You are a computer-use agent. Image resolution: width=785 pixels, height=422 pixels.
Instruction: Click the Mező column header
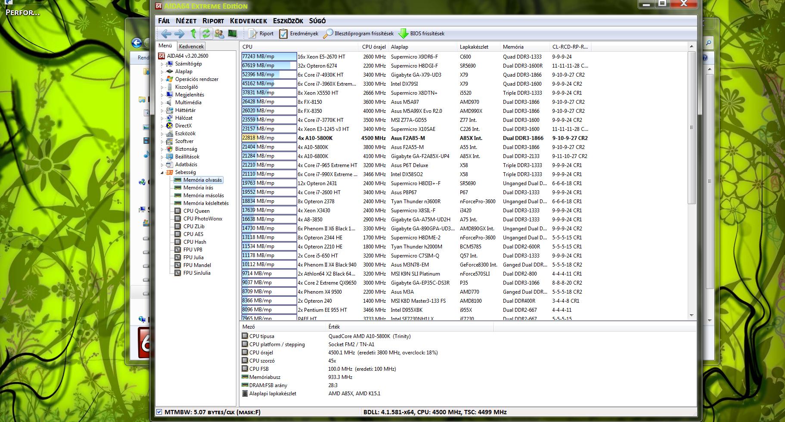point(283,327)
